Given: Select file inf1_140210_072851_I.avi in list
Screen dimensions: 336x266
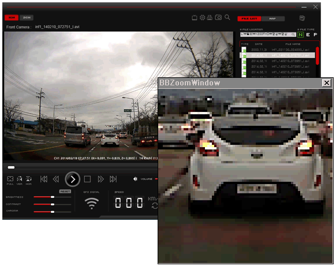Looking at the screenshot, I should (x=278, y=61).
